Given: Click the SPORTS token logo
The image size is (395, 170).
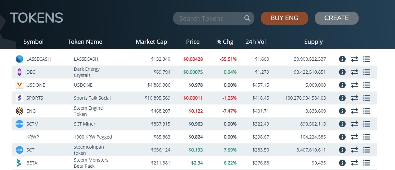Looking at the screenshot, I should [x=19, y=98].
